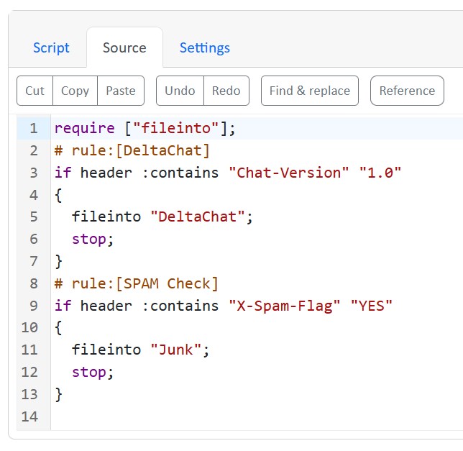Viewport: 463px width, 451px height.
Task: Switch to the Script tab
Action: pyautogui.click(x=51, y=48)
